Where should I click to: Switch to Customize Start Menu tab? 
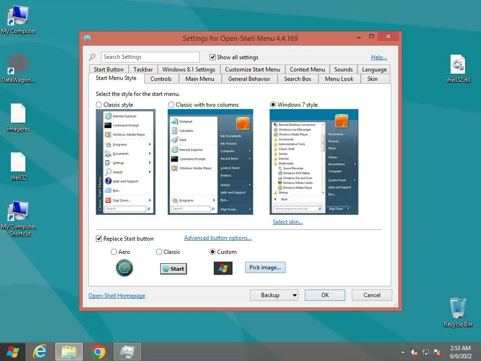pyautogui.click(x=252, y=70)
